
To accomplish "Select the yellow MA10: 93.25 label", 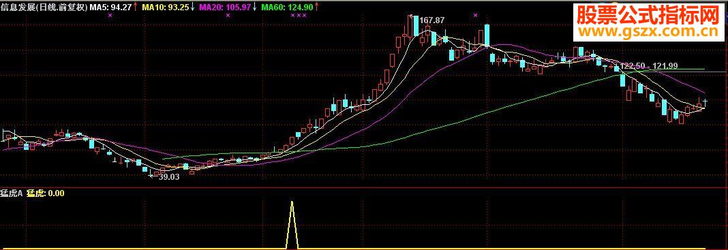I will pos(166,7).
